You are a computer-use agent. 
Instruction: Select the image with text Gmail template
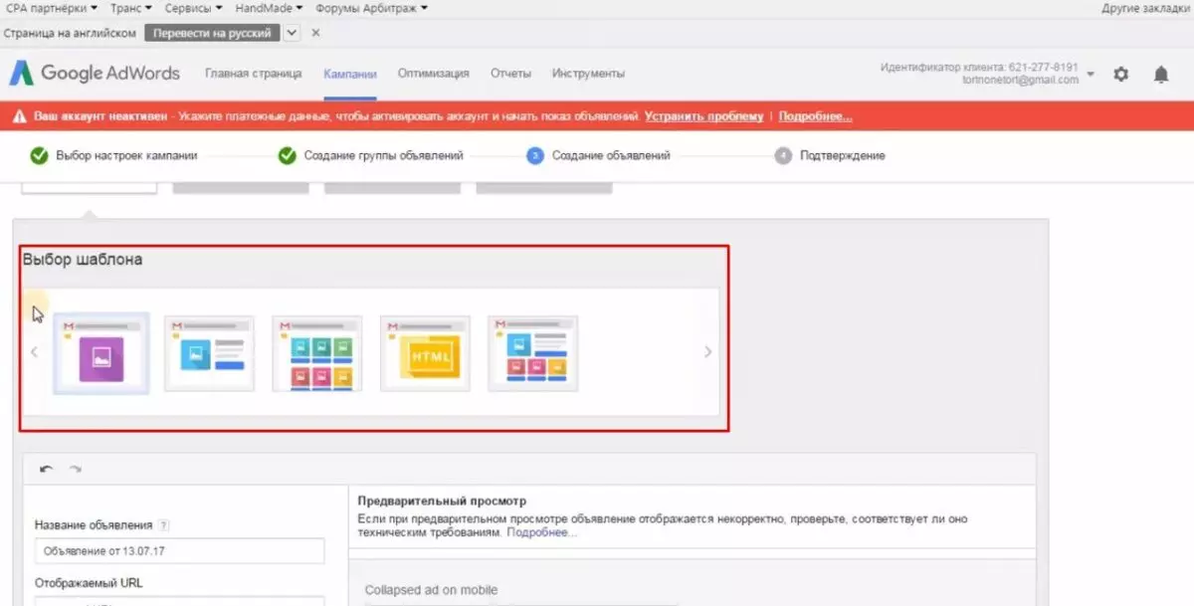click(209, 353)
